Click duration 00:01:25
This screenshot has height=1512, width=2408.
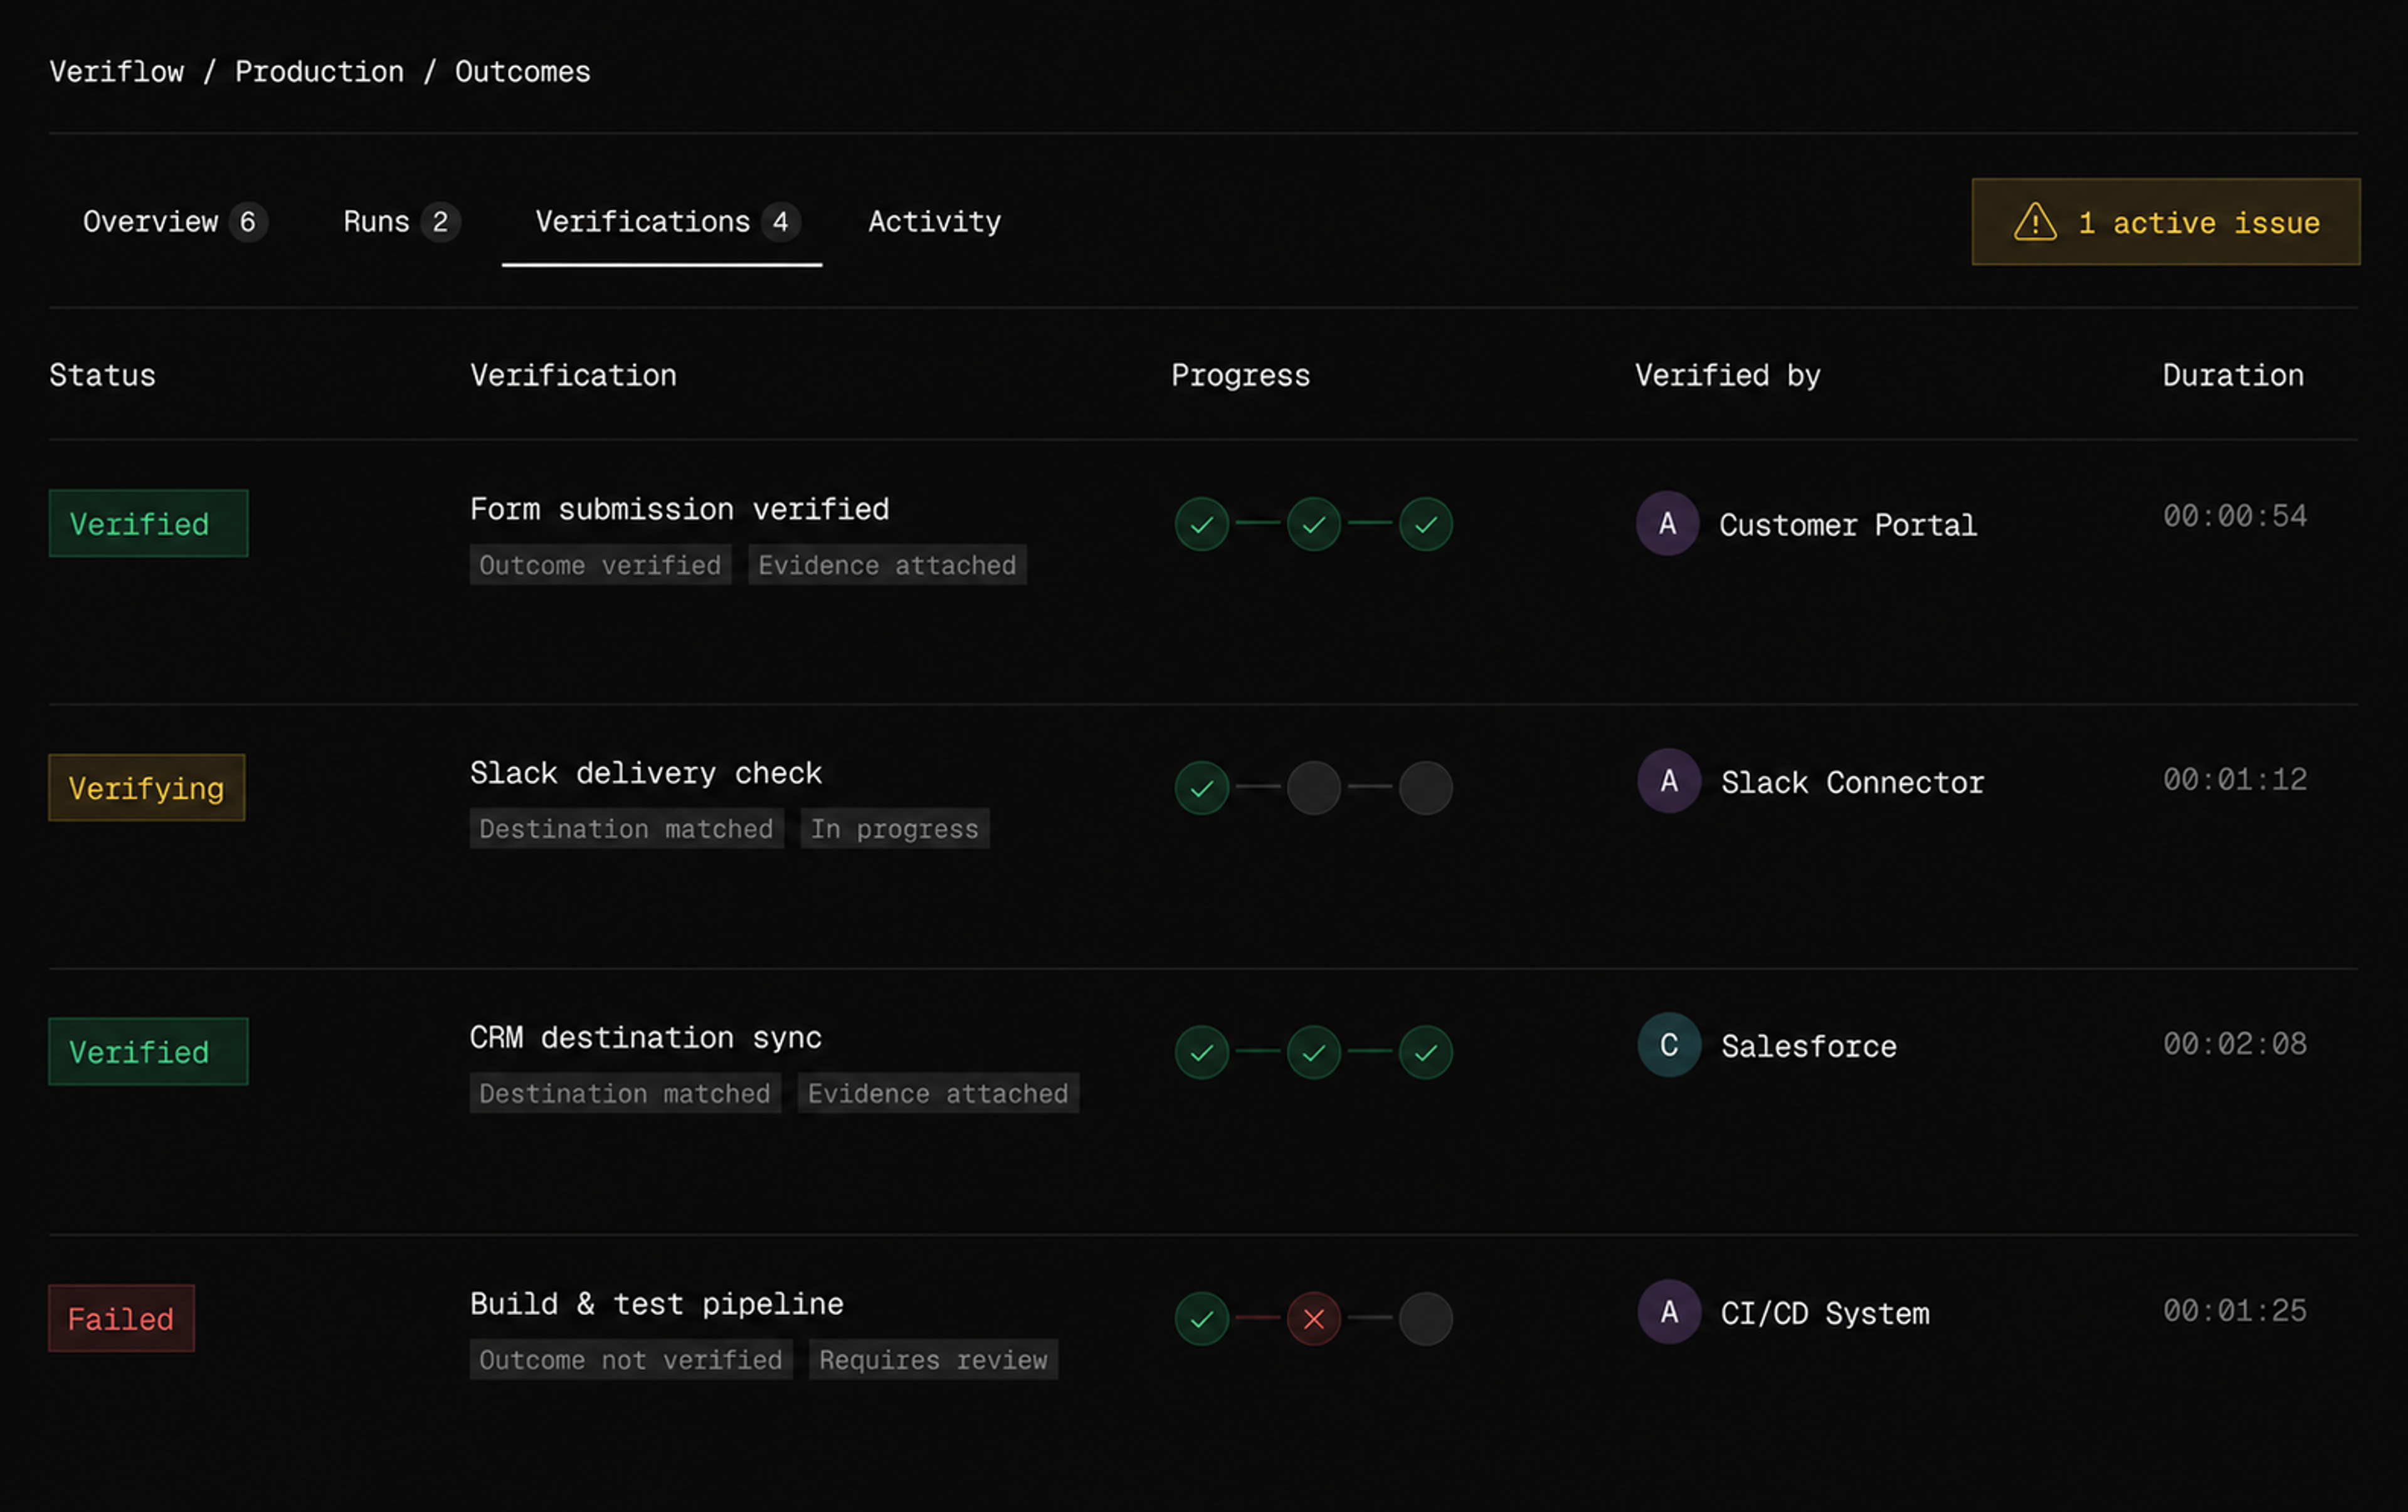click(x=2235, y=1311)
